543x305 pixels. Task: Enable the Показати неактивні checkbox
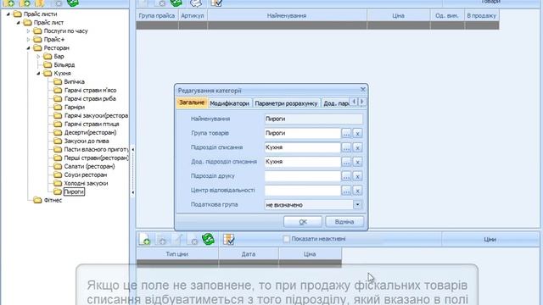287,239
